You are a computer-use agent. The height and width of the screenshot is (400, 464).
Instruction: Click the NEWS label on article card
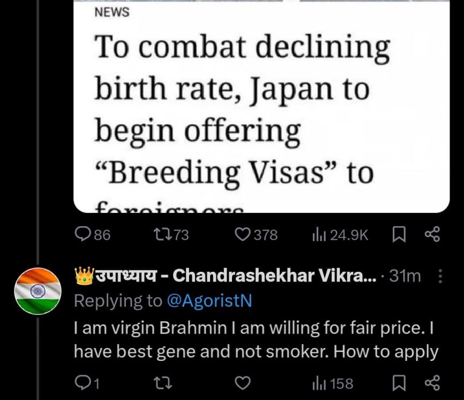coord(111,12)
